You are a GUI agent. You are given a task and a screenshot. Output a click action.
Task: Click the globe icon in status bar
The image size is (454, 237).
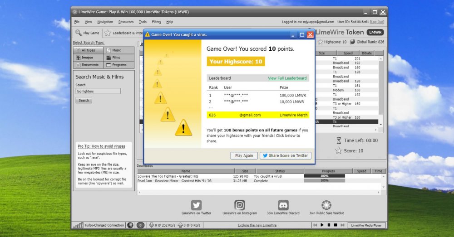pyautogui.click(x=130, y=225)
